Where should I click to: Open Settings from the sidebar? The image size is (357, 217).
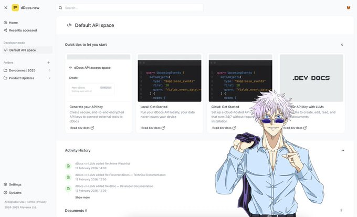pos(15,184)
